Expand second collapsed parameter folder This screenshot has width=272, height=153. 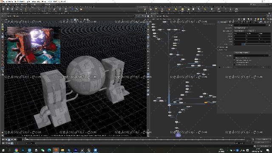pyautogui.click(x=218, y=50)
